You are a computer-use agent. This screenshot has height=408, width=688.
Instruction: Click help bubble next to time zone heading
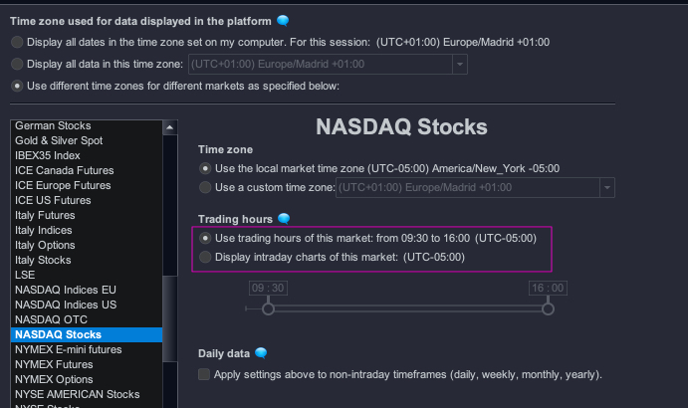coord(284,21)
